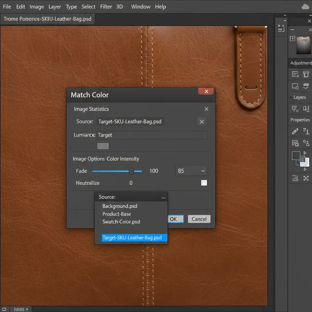Click the plus icon beside navigator thumbnail
312x312 pixels.
(x=292, y=39)
